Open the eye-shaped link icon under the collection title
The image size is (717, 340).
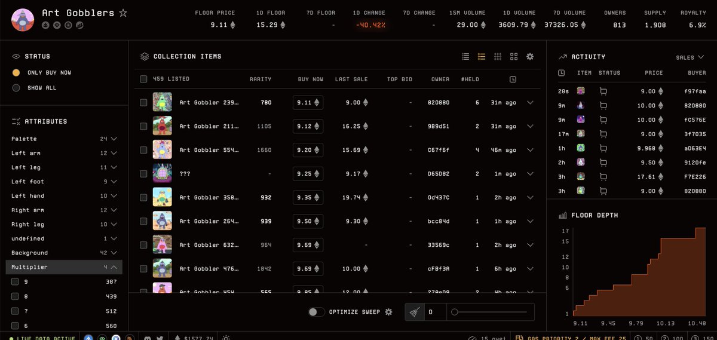click(x=57, y=25)
